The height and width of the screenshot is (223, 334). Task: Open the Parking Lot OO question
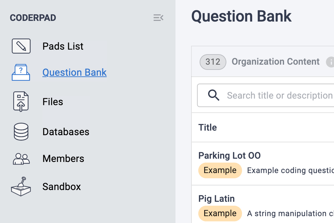click(230, 155)
